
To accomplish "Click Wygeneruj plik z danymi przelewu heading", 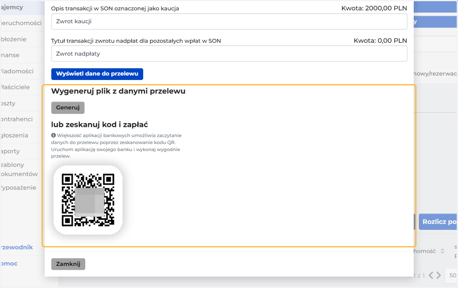I will click(118, 91).
